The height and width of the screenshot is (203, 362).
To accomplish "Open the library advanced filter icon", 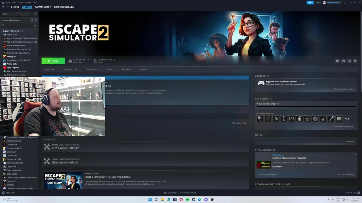I will click(35, 26).
